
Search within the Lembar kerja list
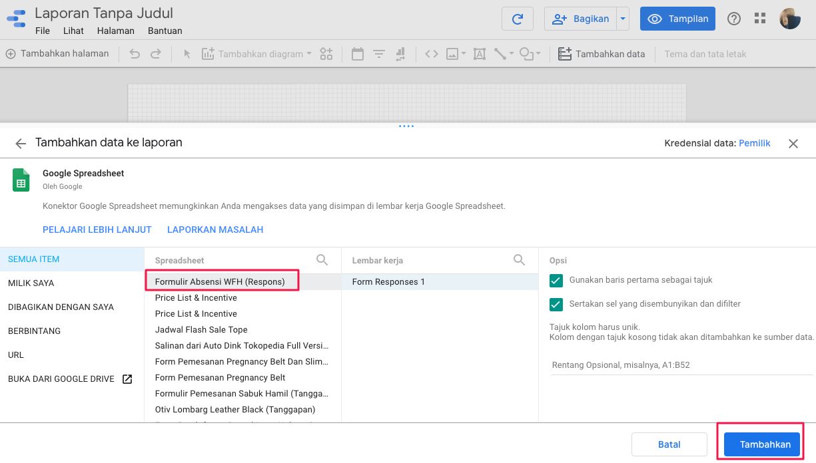click(x=520, y=260)
